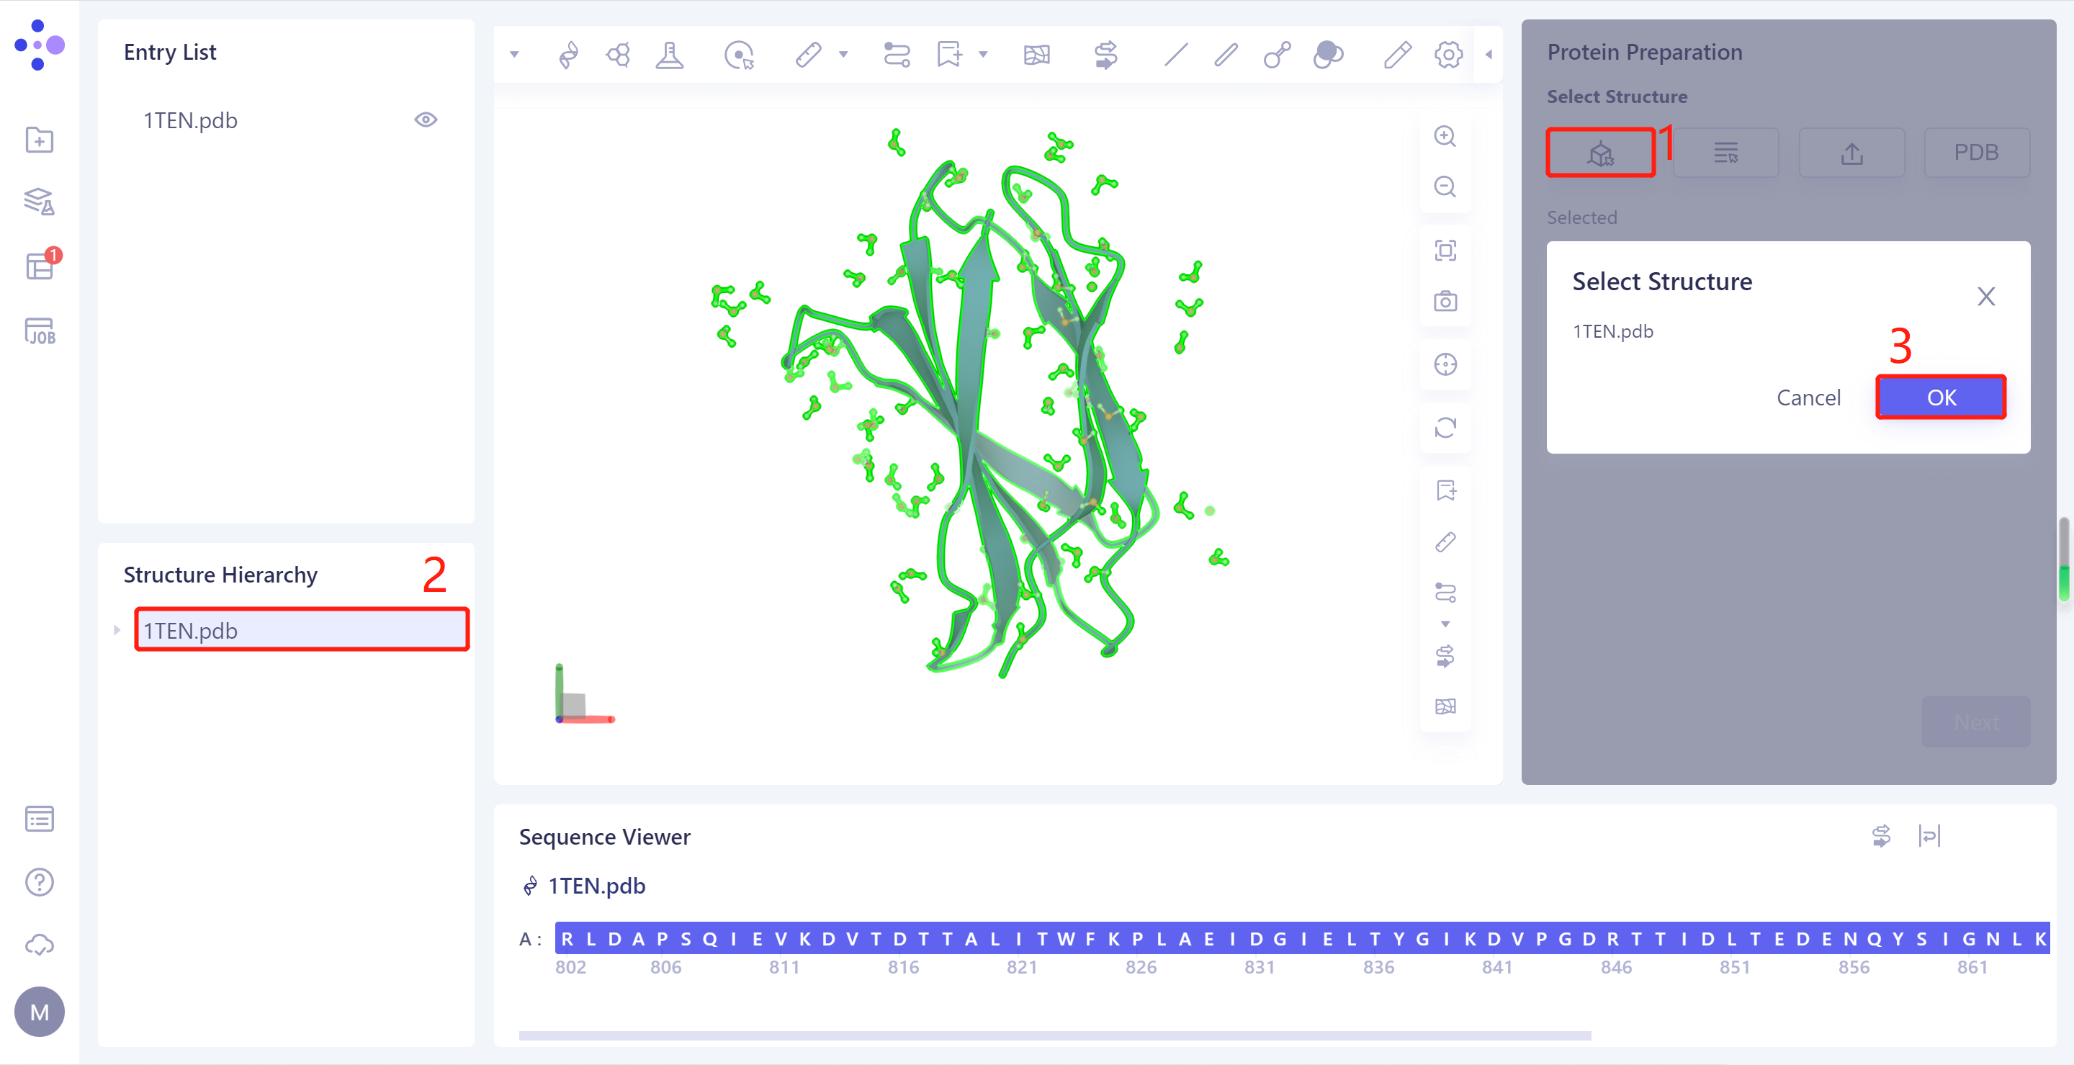Select the flask icon in top toolbar

(669, 55)
